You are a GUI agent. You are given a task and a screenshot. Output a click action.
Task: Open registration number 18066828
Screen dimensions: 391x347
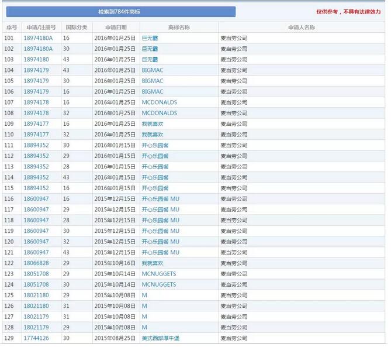(x=36, y=263)
